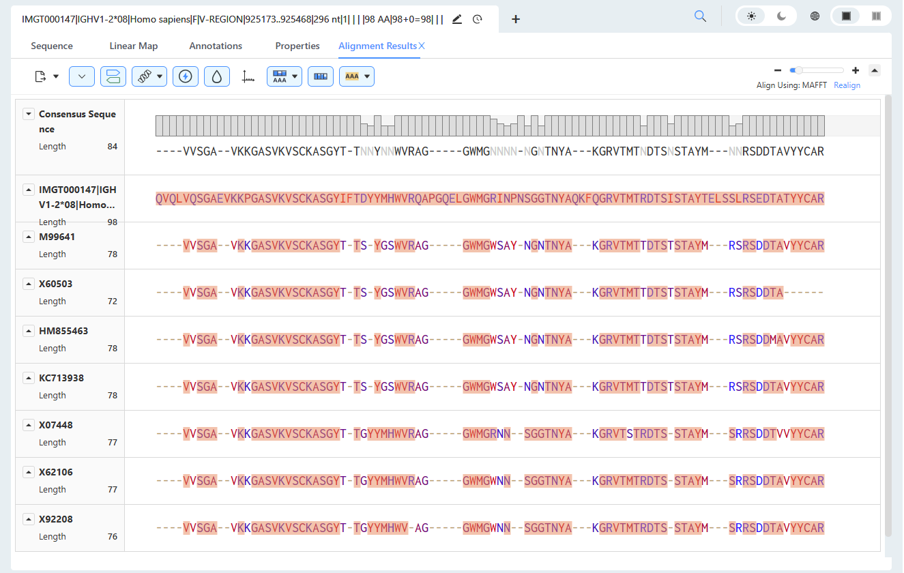Screen dimensions: 904x573
Task: Click the X62106 sequence name
Action: pos(56,472)
